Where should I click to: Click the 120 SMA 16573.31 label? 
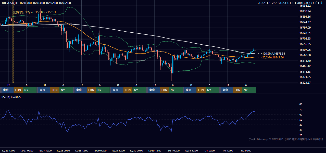click(271, 54)
